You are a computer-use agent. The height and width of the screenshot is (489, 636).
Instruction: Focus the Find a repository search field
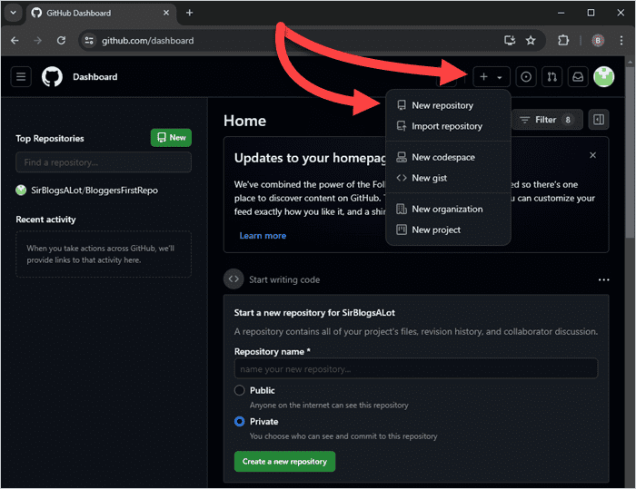click(104, 162)
